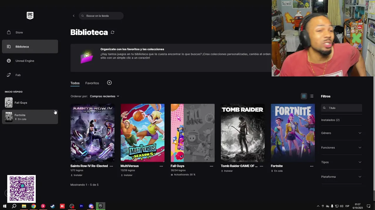Switch to the Favoritos tab
Screen dimensions: 375x210
(x=92, y=83)
